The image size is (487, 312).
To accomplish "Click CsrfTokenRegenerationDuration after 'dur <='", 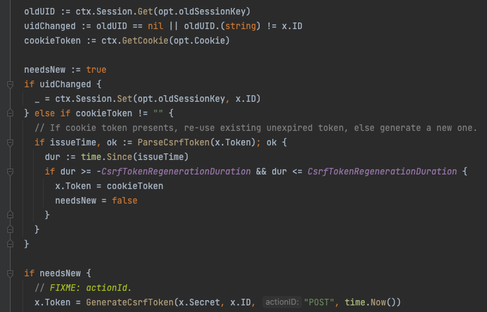I will (382, 171).
